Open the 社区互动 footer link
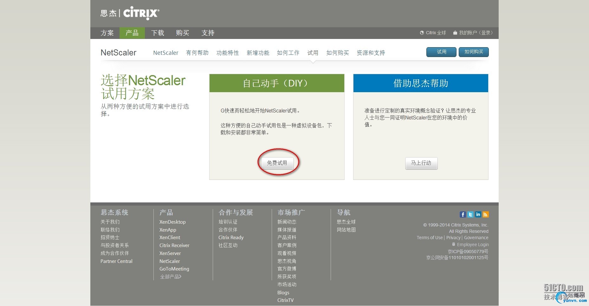Image resolution: width=589 pixels, height=306 pixels. coord(228,245)
